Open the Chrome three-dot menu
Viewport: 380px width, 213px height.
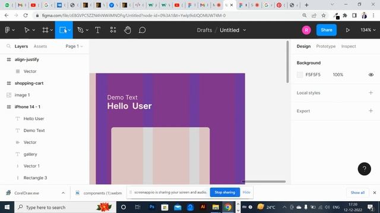[373, 15]
